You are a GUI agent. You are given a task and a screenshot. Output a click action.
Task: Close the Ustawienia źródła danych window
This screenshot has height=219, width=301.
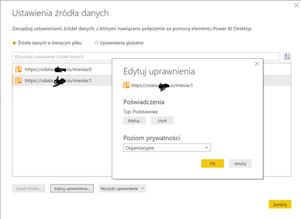tap(297, 6)
